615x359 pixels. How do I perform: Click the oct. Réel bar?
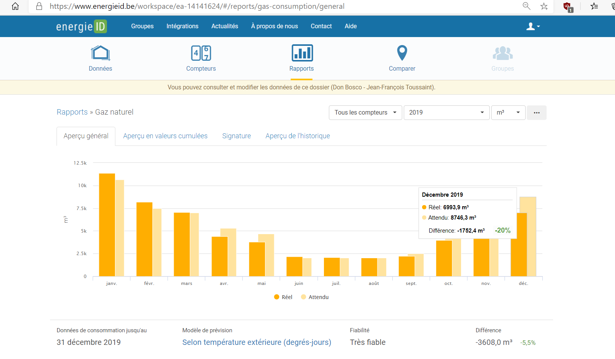coord(444,258)
